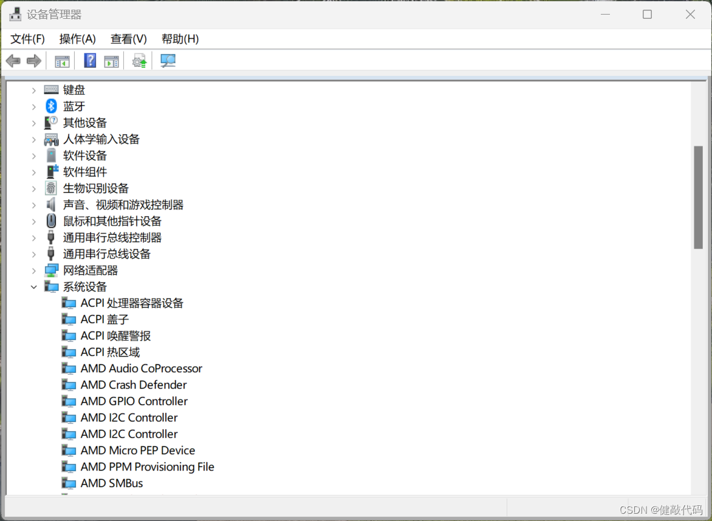Click the Device Manager title bar icon
Viewport: 712px width, 521px height.
pos(15,13)
